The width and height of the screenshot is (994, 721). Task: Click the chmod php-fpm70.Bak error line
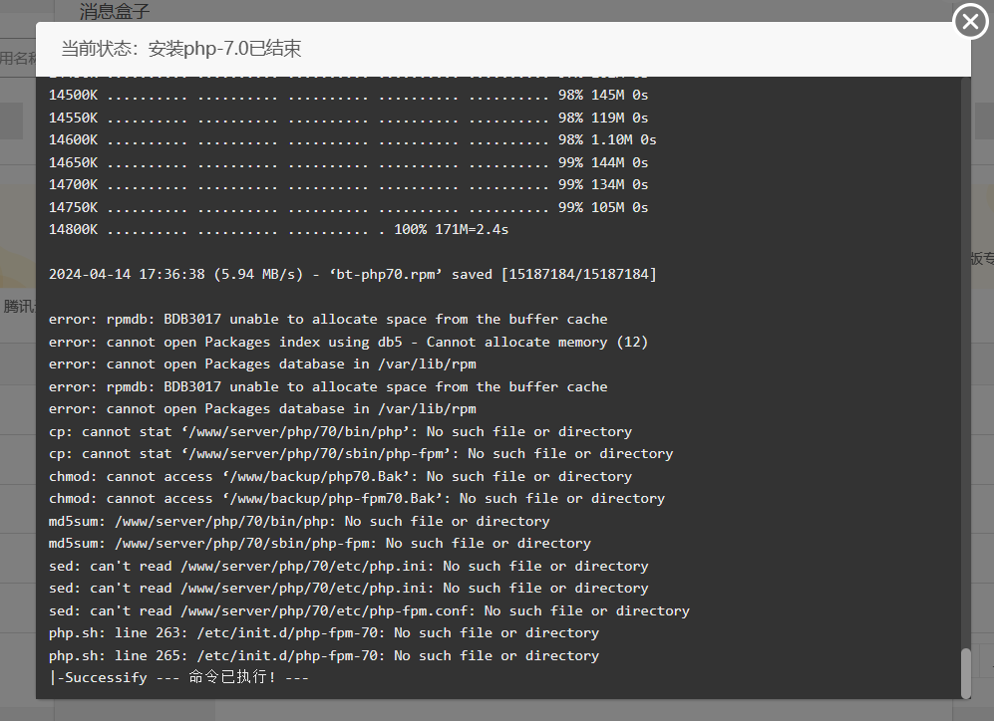(x=356, y=498)
